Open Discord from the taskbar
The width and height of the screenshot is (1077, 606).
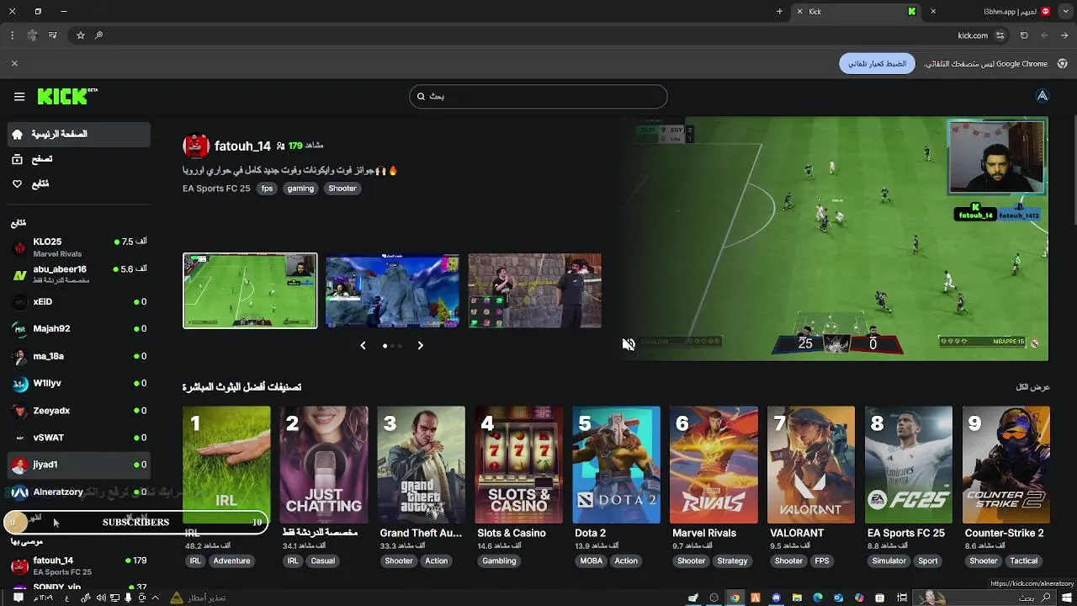click(x=776, y=598)
